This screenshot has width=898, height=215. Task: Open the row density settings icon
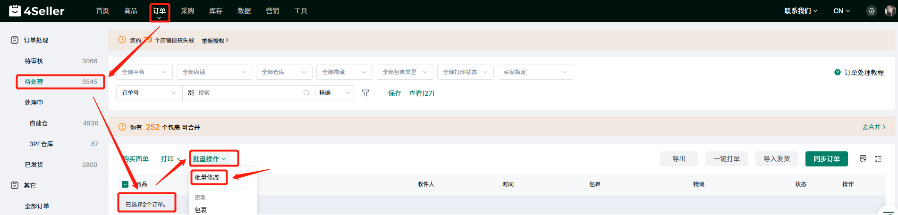tap(878, 159)
